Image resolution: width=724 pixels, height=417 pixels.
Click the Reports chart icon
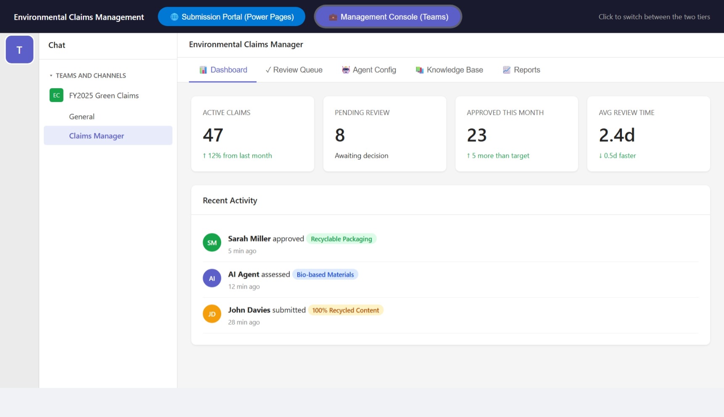point(507,70)
